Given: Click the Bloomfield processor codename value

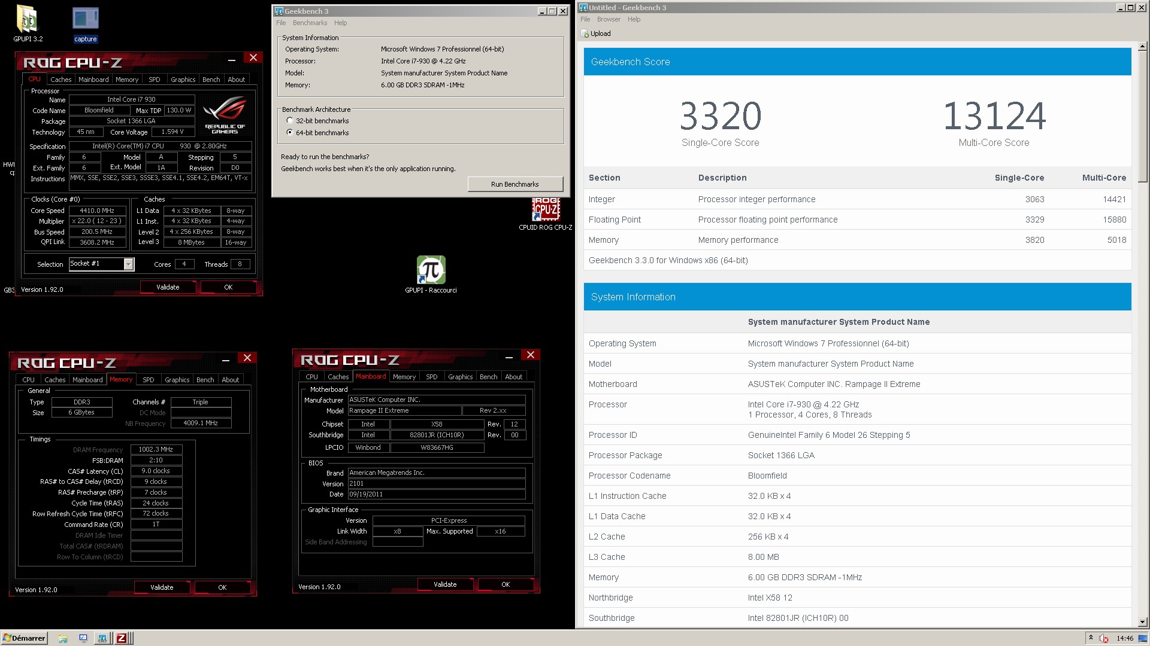Looking at the screenshot, I should coord(767,476).
